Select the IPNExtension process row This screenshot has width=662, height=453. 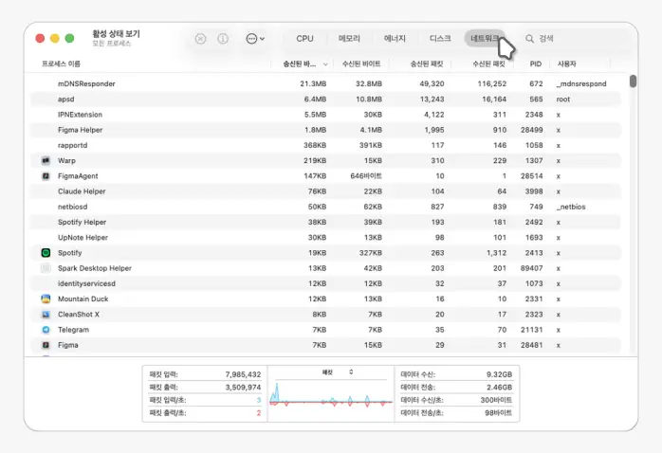pyautogui.click(x=325, y=115)
